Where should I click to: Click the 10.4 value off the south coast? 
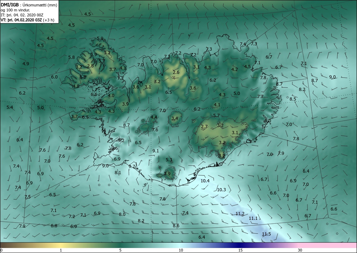tap(205, 181)
